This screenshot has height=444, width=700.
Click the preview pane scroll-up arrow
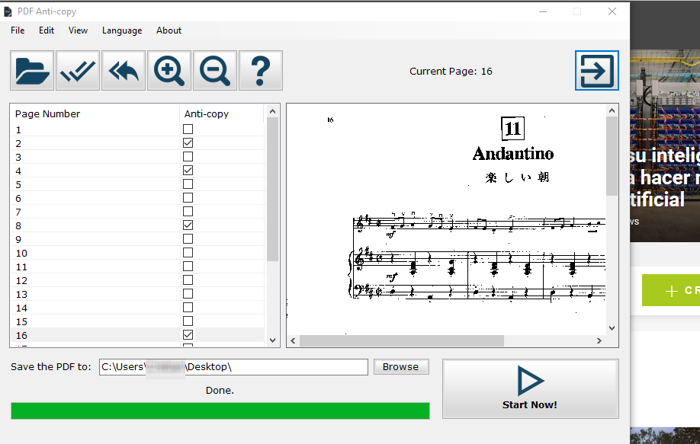612,110
